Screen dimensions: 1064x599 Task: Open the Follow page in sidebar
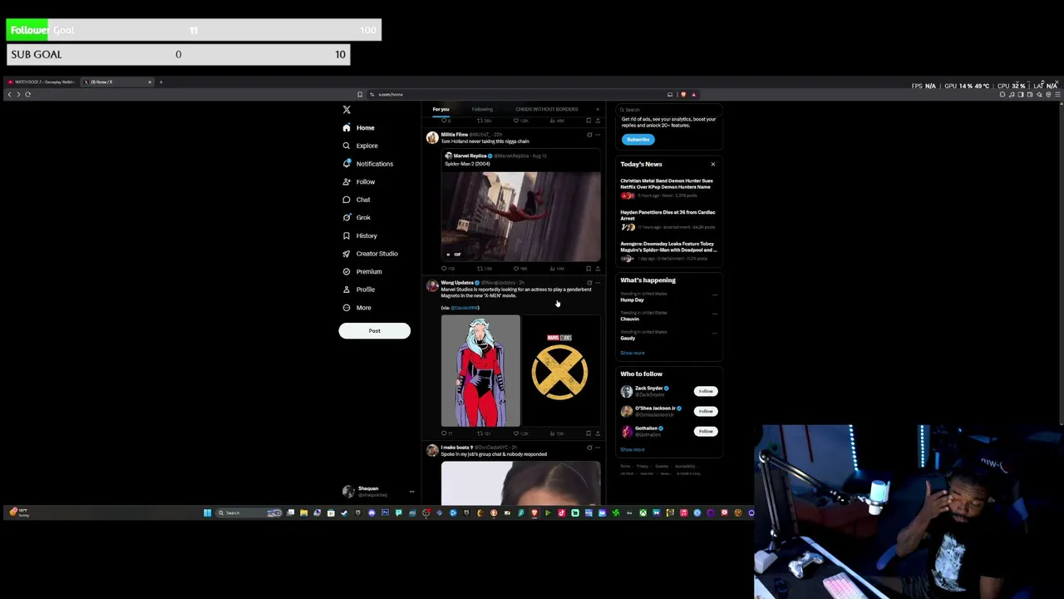point(358,181)
